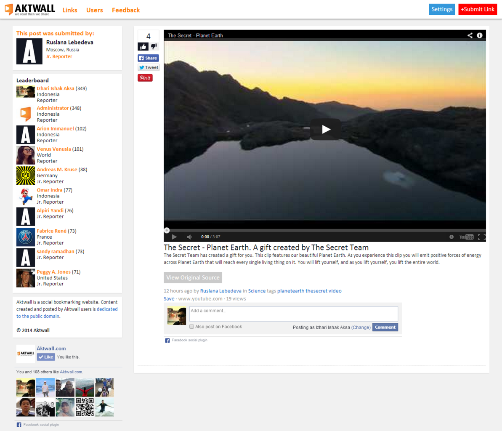This screenshot has height=431, width=502.
Task: Toggle the Facebook Like button
Action: click(x=46, y=357)
